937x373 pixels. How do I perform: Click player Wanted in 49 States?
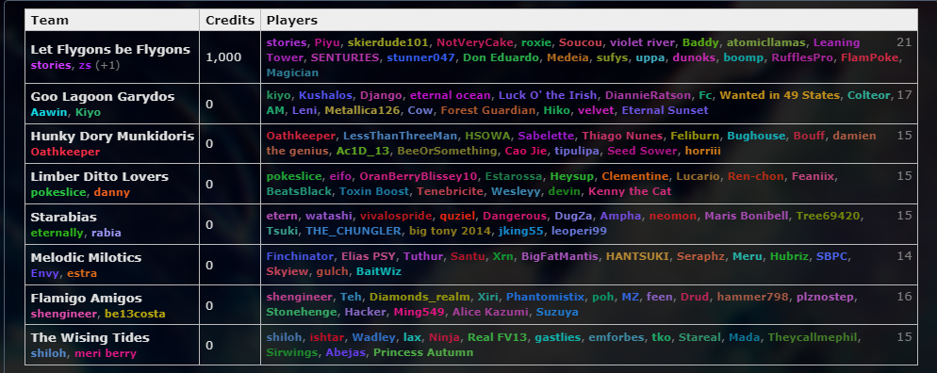(x=780, y=95)
